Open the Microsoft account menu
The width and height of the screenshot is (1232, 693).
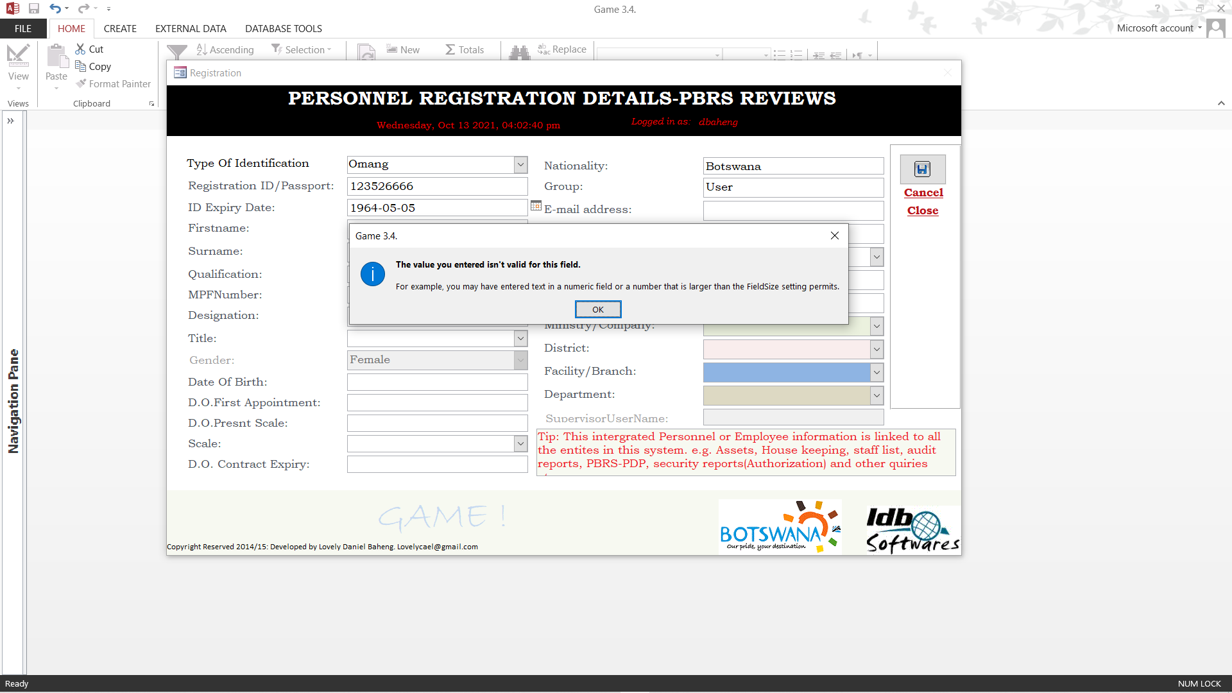click(x=1159, y=28)
